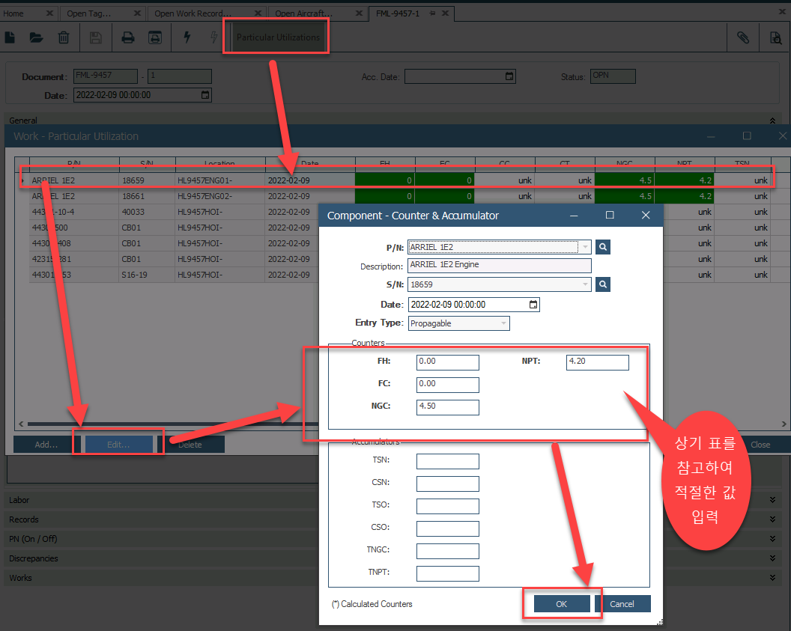This screenshot has width=791, height=631.
Task: Open the Entry Type dropdown
Action: (x=503, y=323)
